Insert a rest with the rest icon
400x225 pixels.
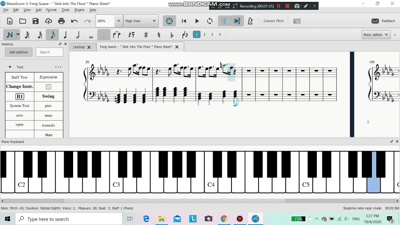click(x=132, y=35)
